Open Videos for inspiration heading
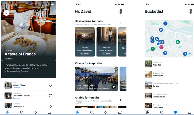Viewport: 194px width, 115px height. (89, 63)
